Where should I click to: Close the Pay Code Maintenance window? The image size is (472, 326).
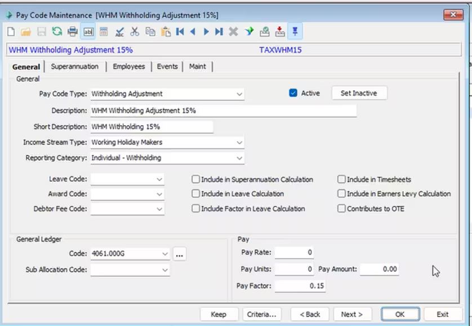pyautogui.click(x=453, y=15)
